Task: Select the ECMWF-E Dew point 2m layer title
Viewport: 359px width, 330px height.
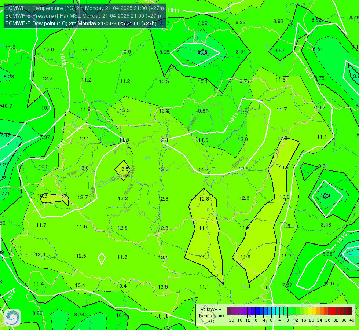Action: [81, 23]
